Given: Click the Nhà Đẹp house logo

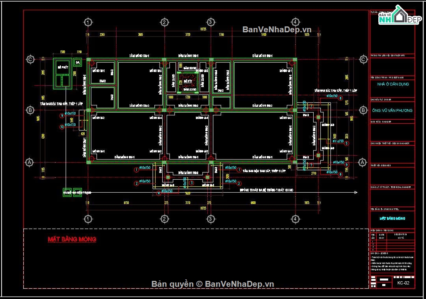Looking at the screenshot, I should click(400, 15).
